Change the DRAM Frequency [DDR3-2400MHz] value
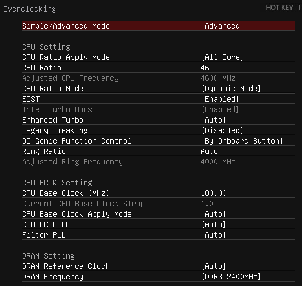Screen dimensions: 302x286 click(x=231, y=277)
